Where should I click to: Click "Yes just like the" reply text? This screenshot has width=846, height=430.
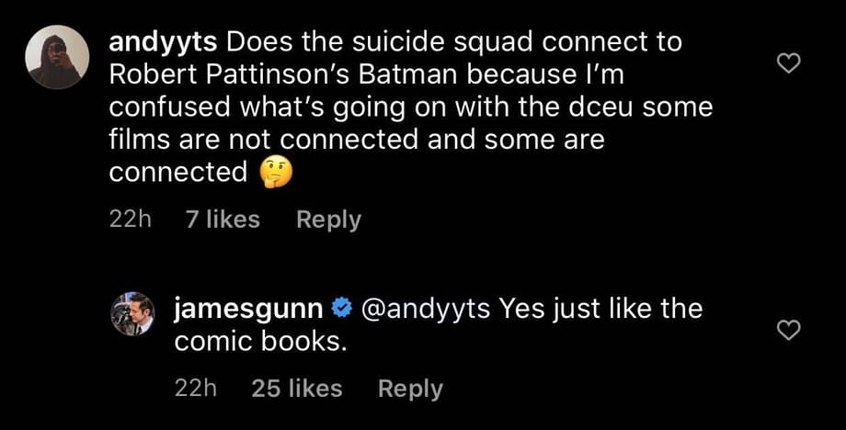[x=600, y=309]
